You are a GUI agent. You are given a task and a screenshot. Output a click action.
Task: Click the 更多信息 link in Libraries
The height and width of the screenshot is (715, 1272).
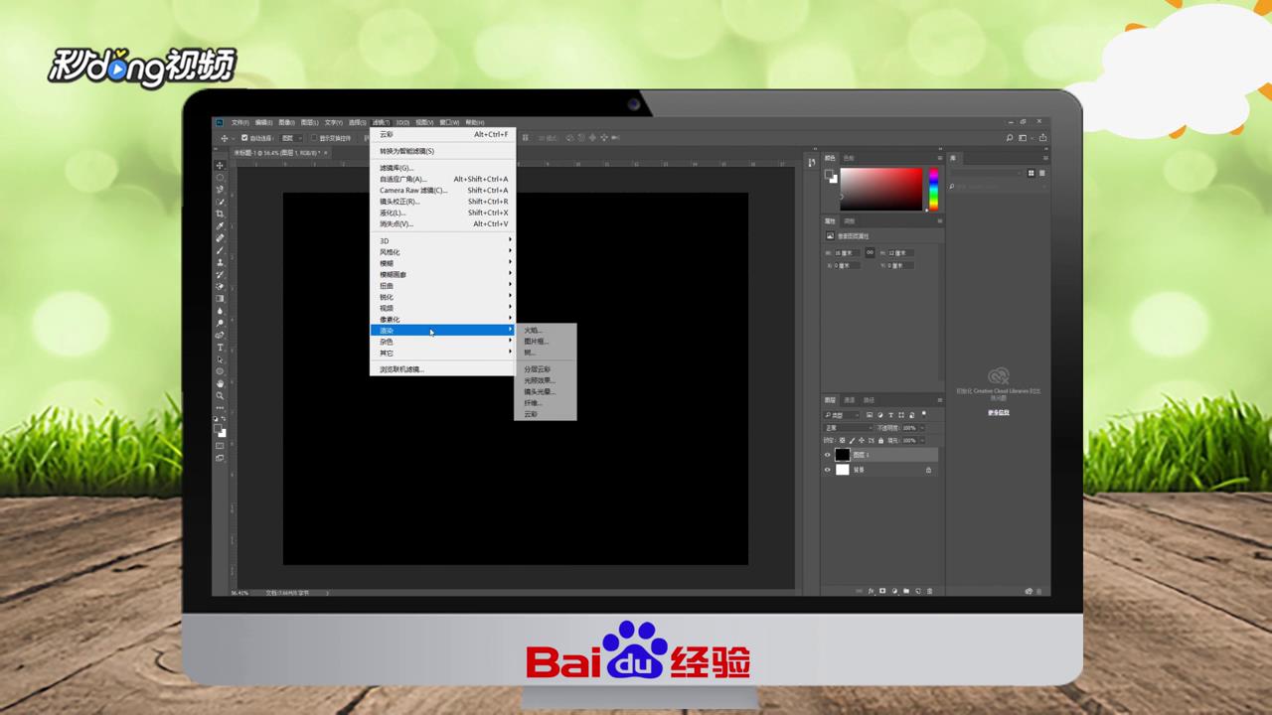(x=998, y=412)
